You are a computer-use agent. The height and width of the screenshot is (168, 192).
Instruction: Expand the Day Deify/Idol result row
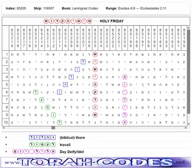coord(6,152)
